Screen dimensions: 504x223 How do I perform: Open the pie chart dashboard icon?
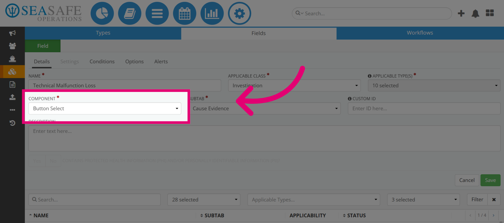102,13
